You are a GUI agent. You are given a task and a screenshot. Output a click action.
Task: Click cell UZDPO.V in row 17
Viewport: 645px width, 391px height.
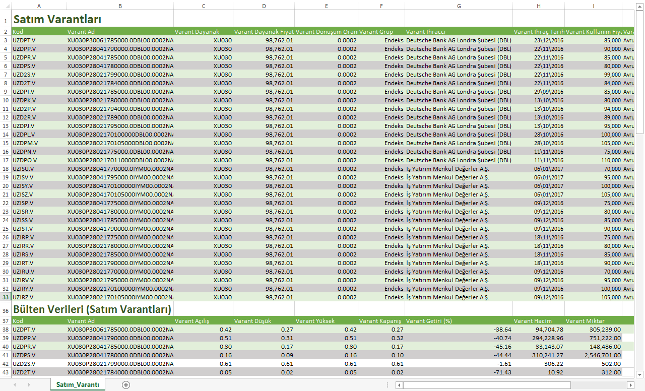point(39,160)
